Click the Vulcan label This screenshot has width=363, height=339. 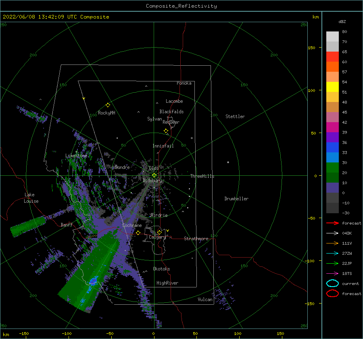(205, 299)
